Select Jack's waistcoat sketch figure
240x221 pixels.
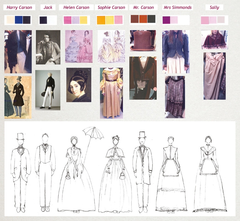click(x=45, y=173)
